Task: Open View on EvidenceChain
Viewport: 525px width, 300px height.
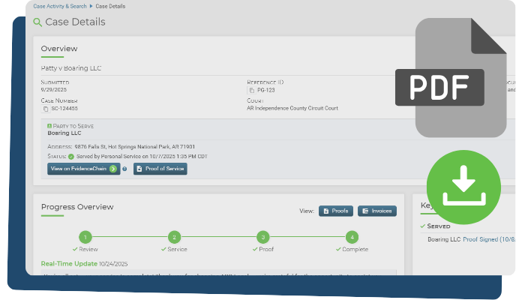Action: (x=84, y=169)
